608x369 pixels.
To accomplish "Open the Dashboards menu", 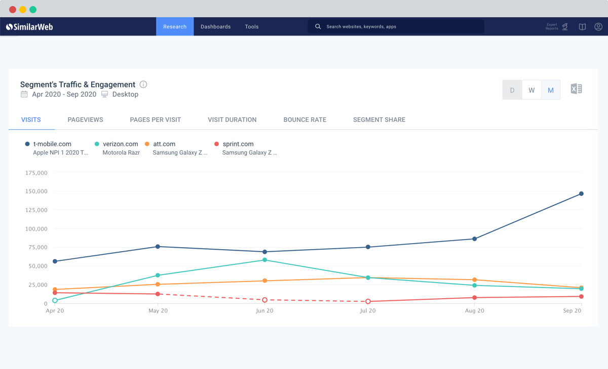I will point(215,27).
